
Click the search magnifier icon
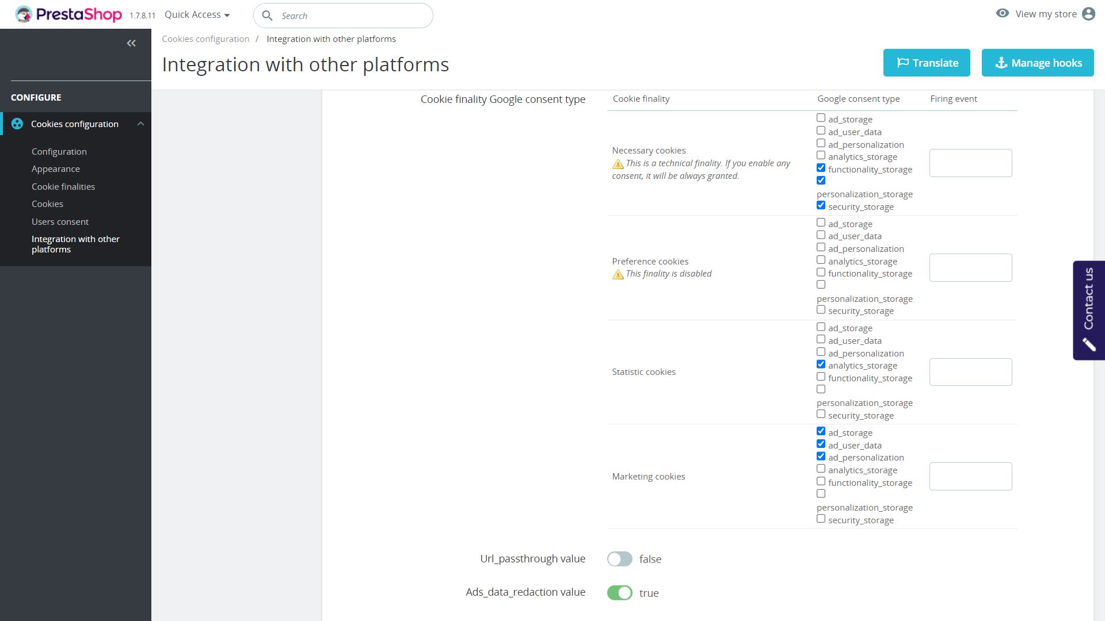pos(267,16)
